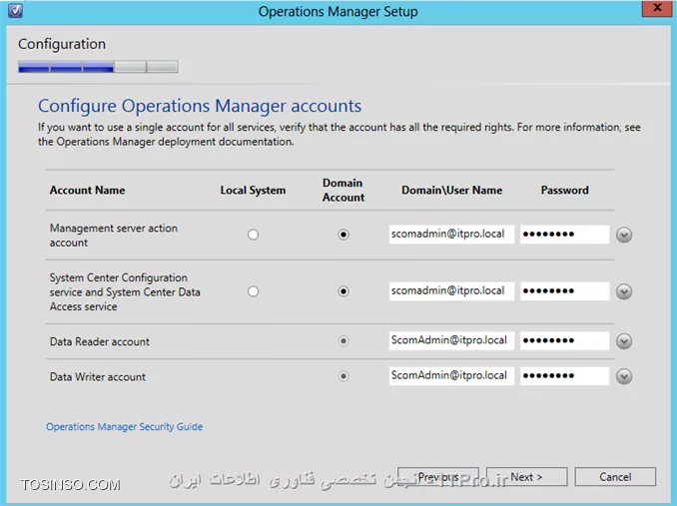Viewport: 677px width, 506px height.
Task: Edit Data Writer account user name field
Action: 451,375
